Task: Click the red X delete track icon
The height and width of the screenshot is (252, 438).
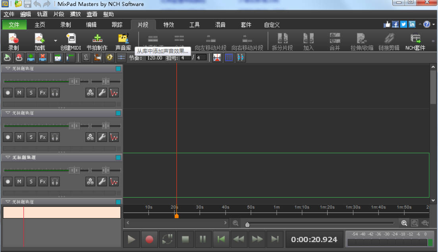Action: (42, 58)
